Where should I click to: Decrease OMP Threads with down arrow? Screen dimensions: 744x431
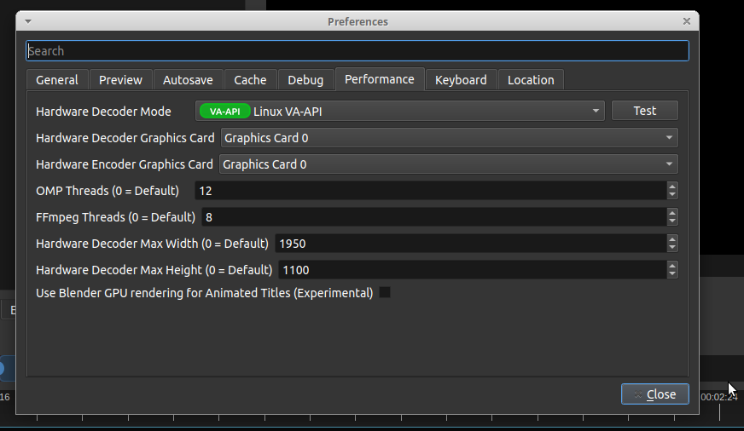(671, 195)
